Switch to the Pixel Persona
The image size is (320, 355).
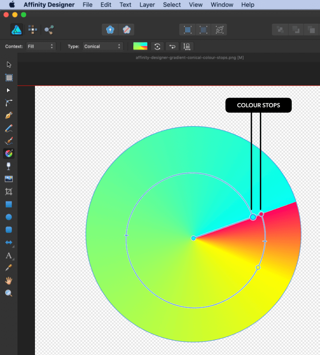coord(32,30)
